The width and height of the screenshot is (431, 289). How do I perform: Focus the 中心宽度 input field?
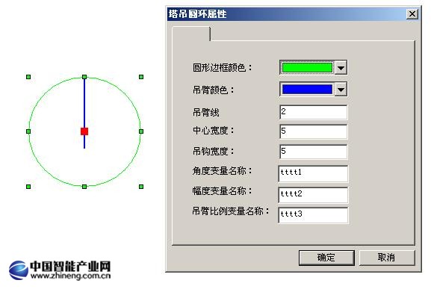(314, 131)
